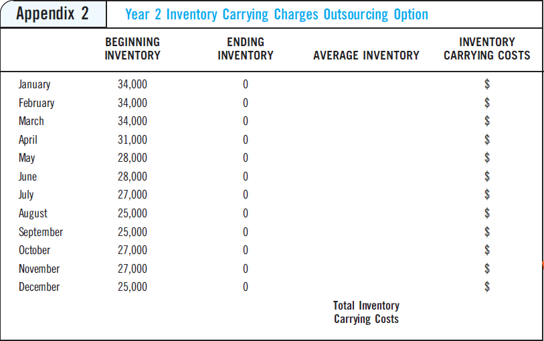Click February's beginning inventory value
This screenshot has height=341, width=544.
tap(132, 103)
